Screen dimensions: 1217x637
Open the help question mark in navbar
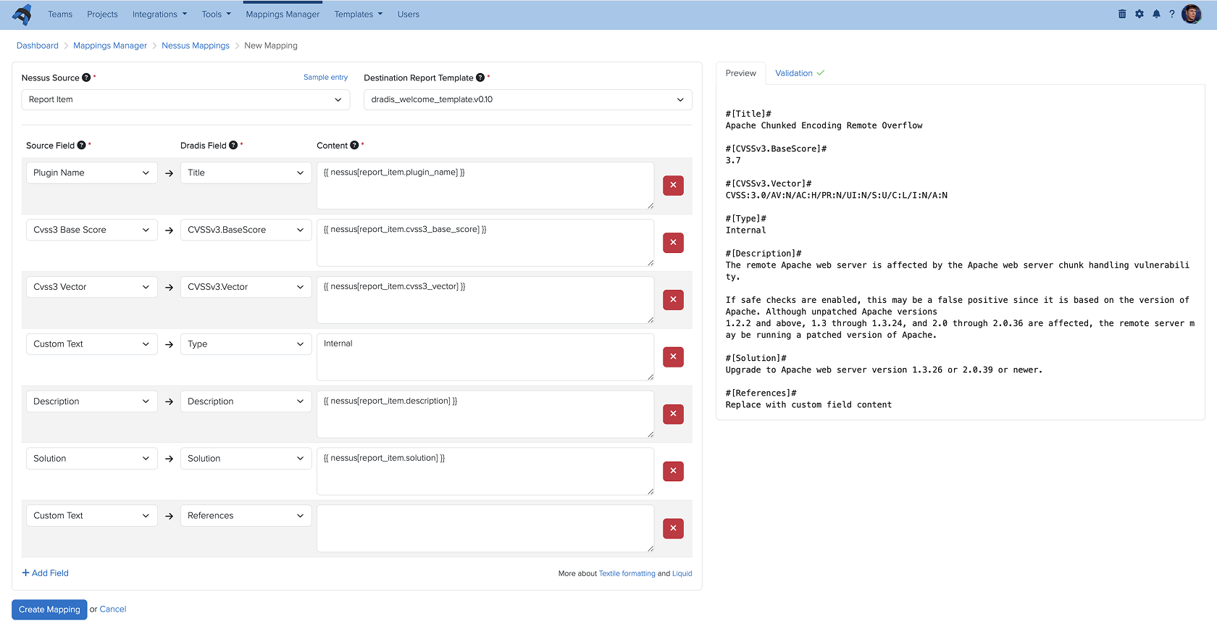(x=1171, y=14)
